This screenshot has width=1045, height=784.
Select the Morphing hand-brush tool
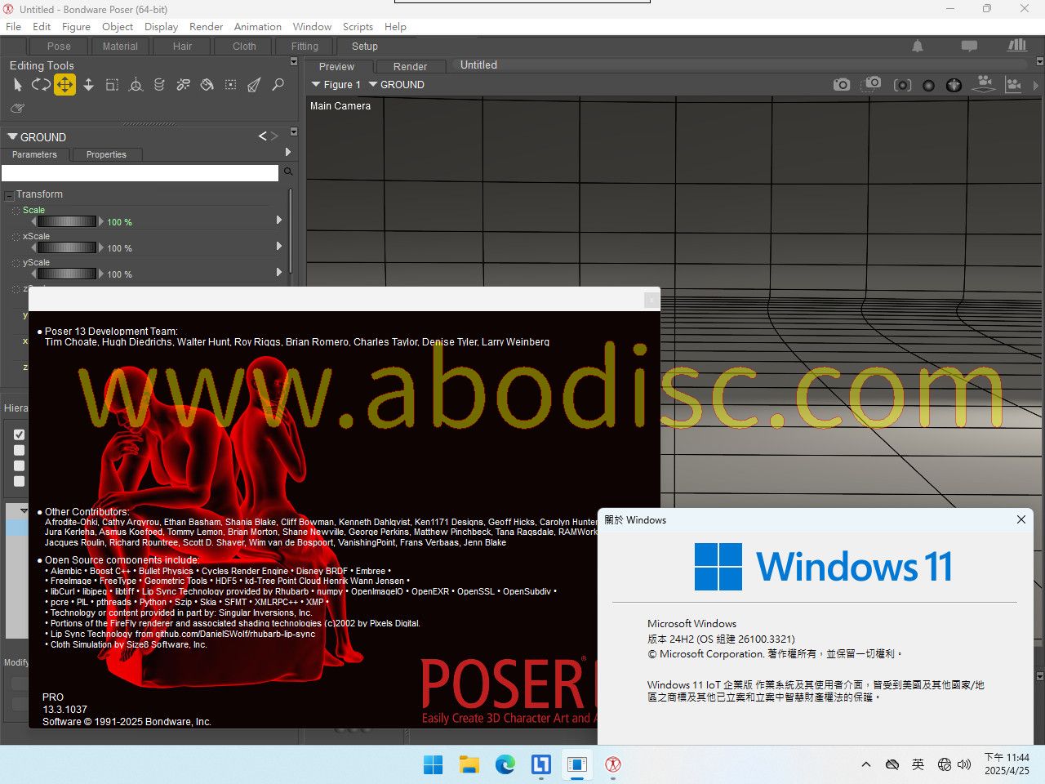[x=18, y=108]
